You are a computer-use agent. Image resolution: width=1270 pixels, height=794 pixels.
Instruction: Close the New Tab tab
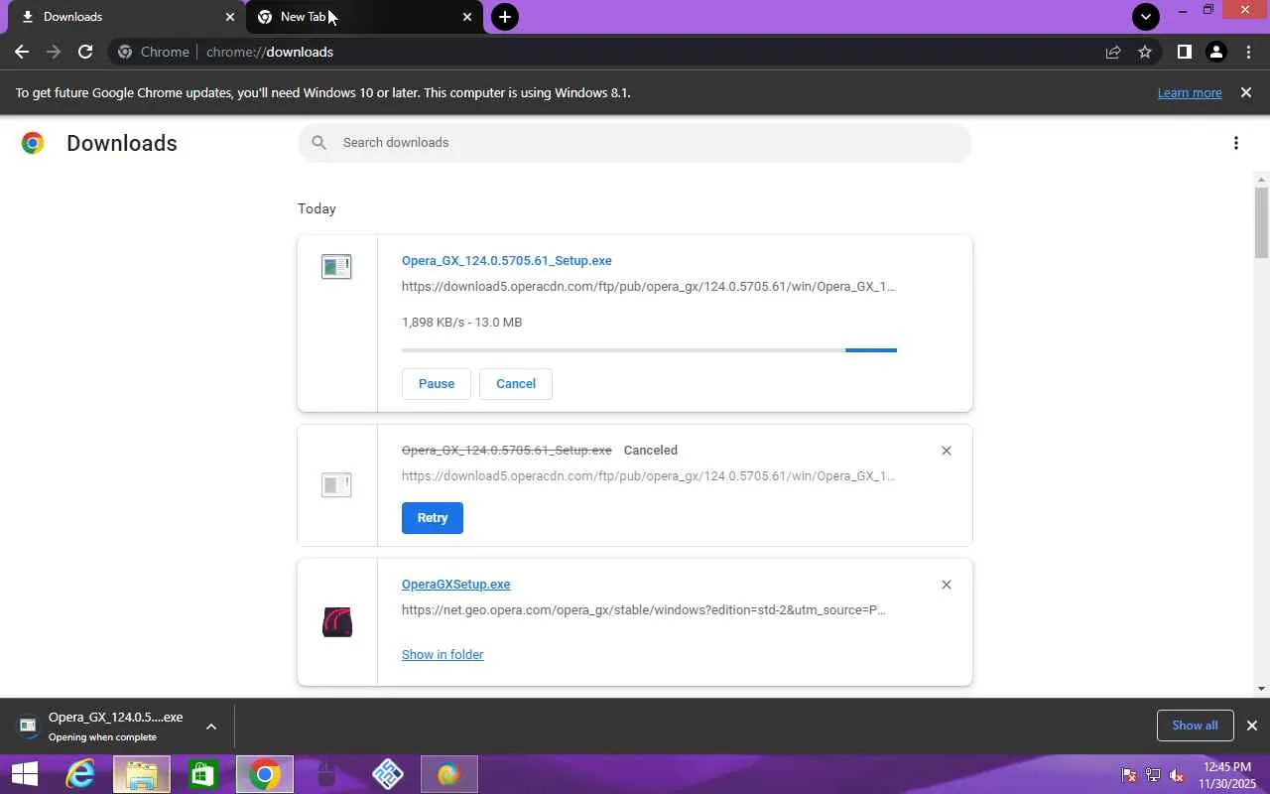click(467, 17)
